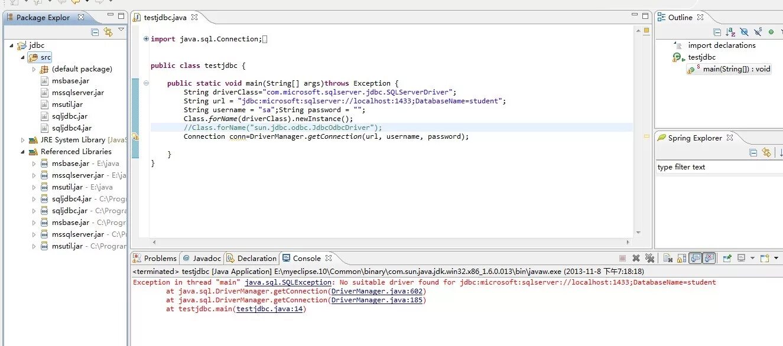Open new console dropdown arrow
Image resolution: width=783 pixels, height=346 pixels.
pyautogui.click(x=775, y=258)
